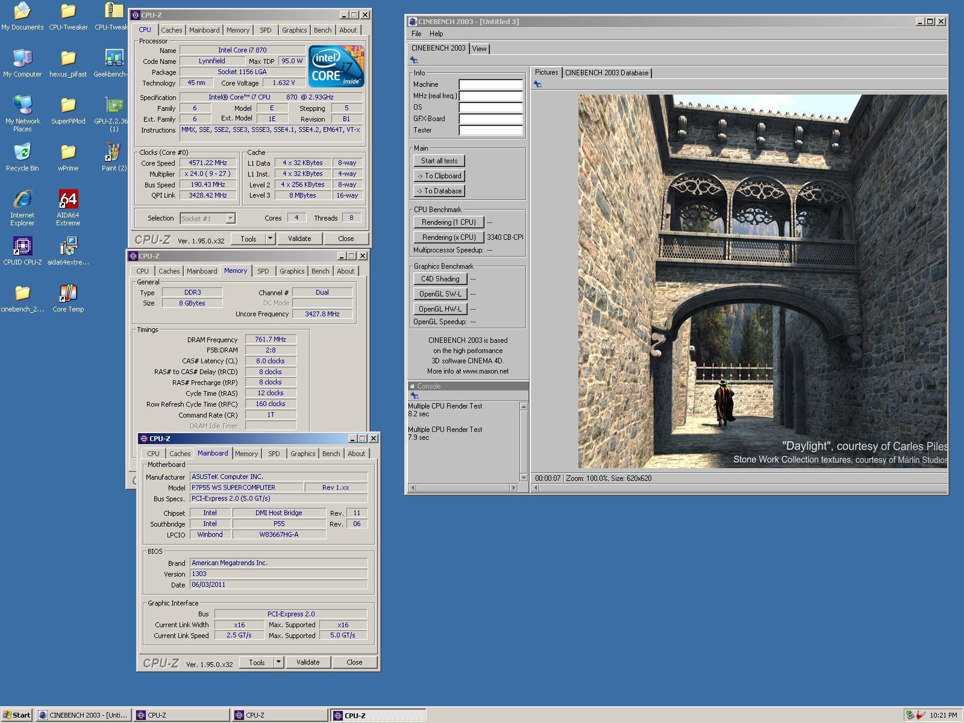Click Console scroll up arrow
This screenshot has width=964, height=723.
pyautogui.click(x=524, y=407)
